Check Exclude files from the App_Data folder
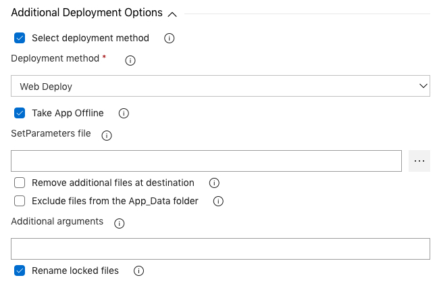 (x=20, y=201)
